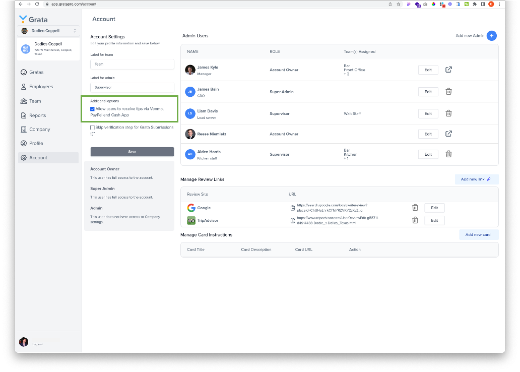Click the ROLE column header
This screenshot has height=372, width=520.
[x=275, y=52]
